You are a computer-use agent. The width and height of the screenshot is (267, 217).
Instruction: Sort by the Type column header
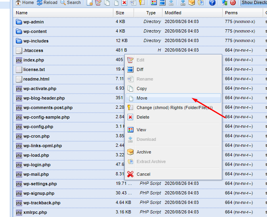coord(148,13)
